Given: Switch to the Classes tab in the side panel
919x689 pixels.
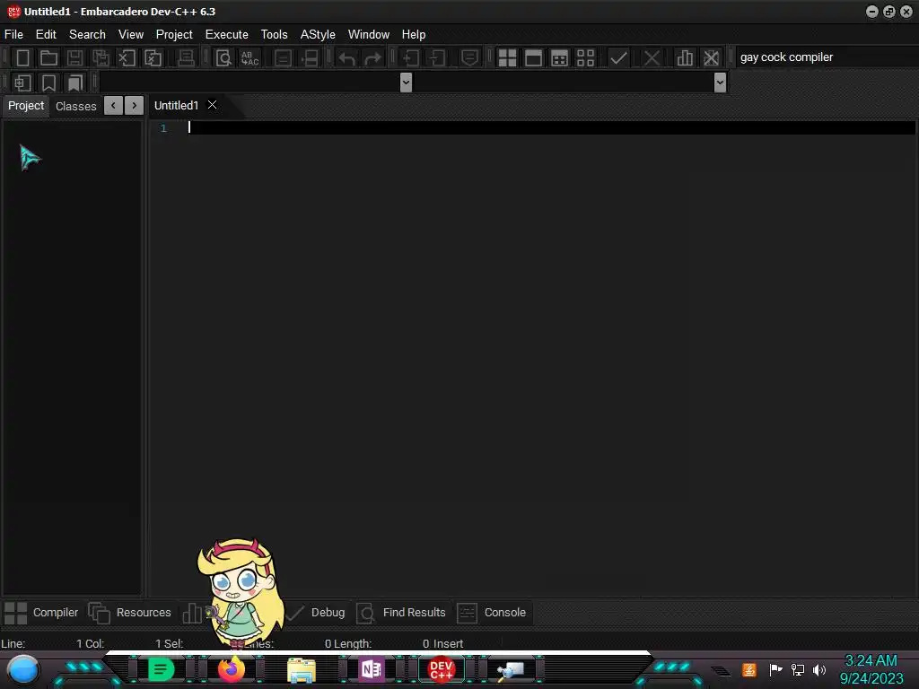Looking at the screenshot, I should coord(75,106).
